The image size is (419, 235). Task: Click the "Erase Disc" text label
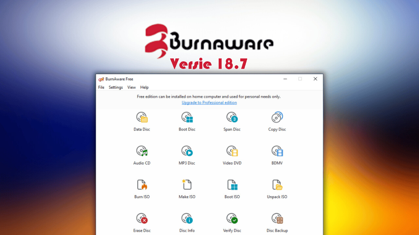tap(142, 230)
